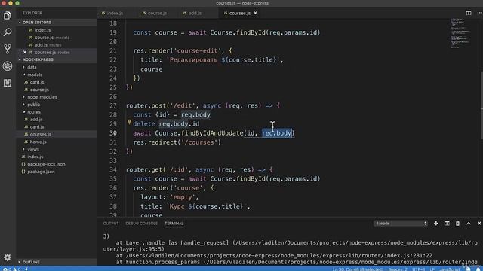Viewport: 483px width, 271px height.
Task: Select the Terminal panel tab
Action: coord(174,224)
